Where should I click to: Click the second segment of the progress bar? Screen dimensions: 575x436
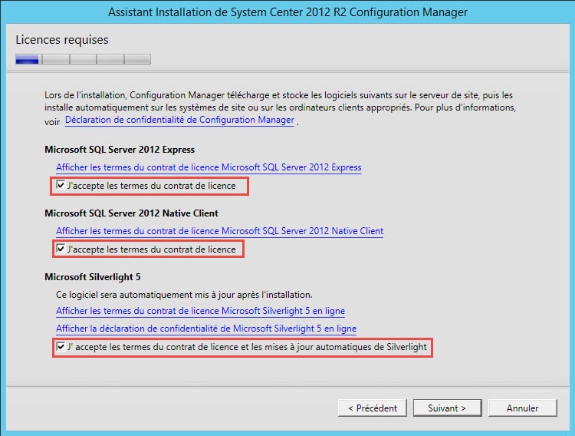pos(55,59)
